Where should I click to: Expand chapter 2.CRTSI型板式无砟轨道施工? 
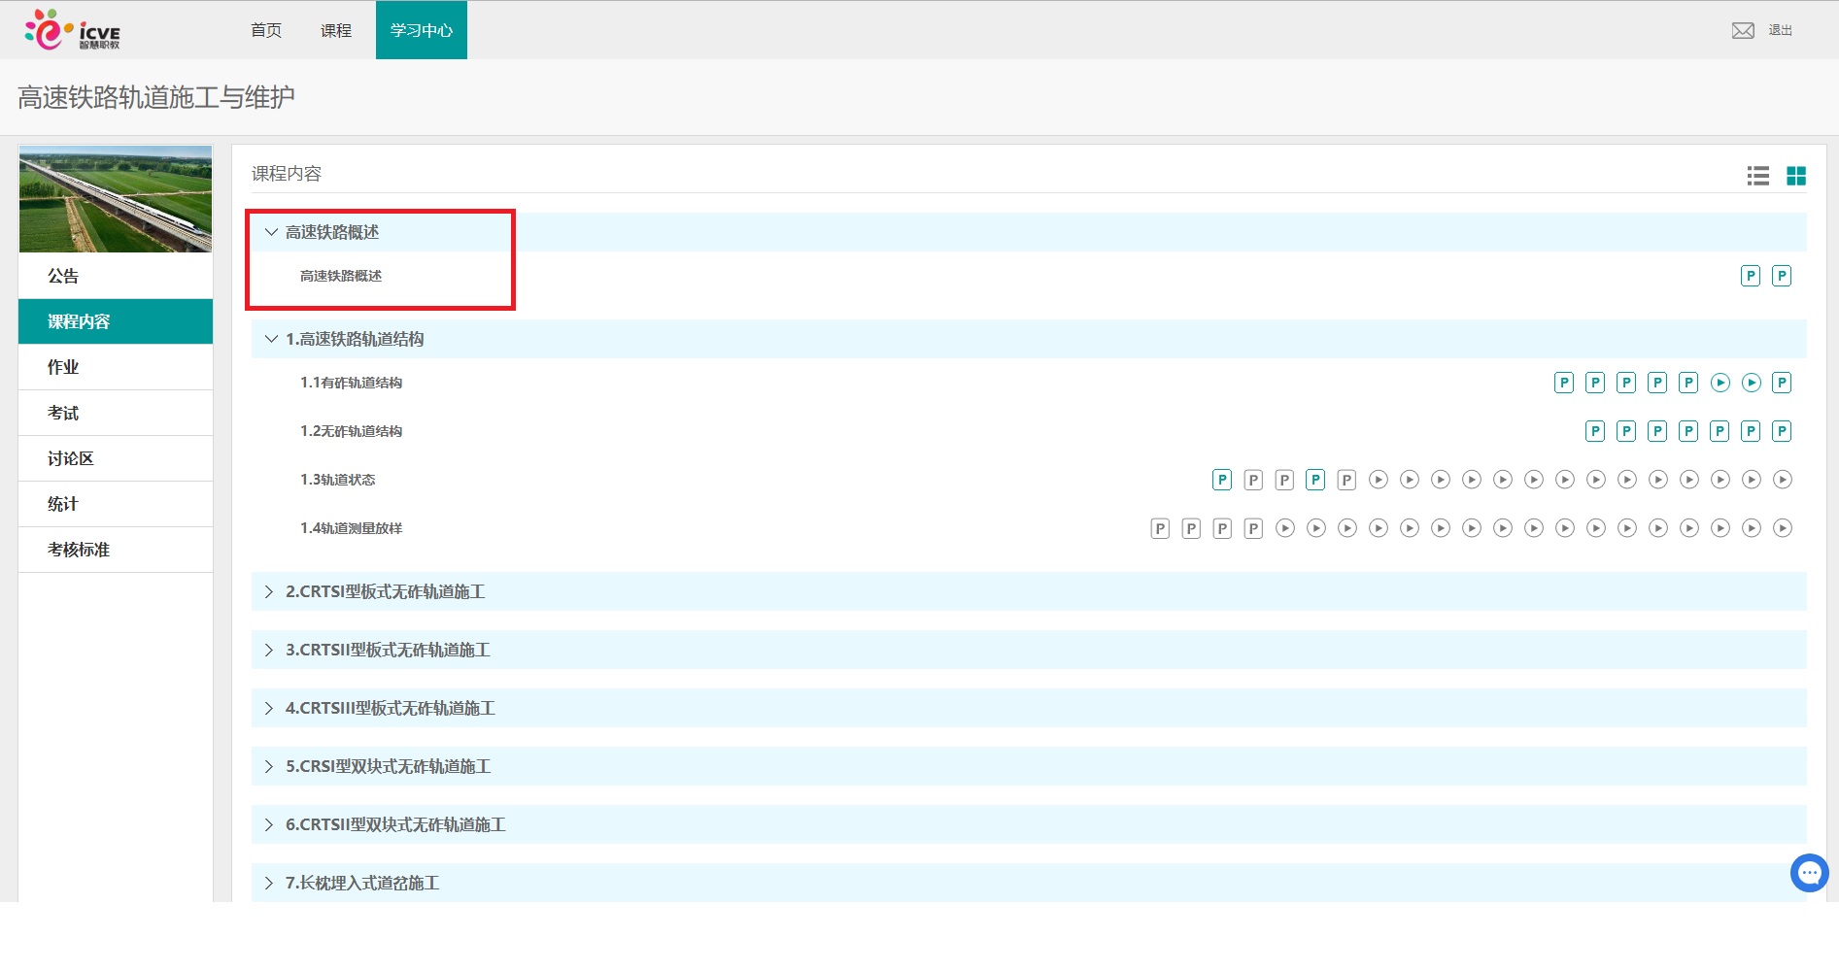(x=1029, y=591)
